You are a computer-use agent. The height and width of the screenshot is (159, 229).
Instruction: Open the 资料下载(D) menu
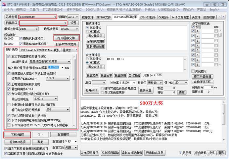(74, 10)
